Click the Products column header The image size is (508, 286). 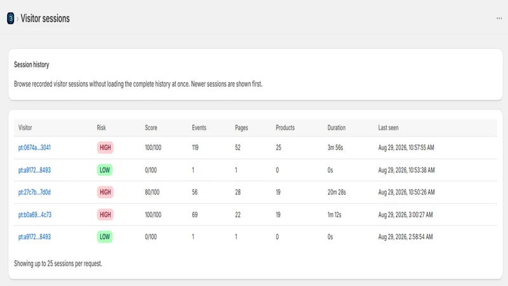(x=285, y=128)
